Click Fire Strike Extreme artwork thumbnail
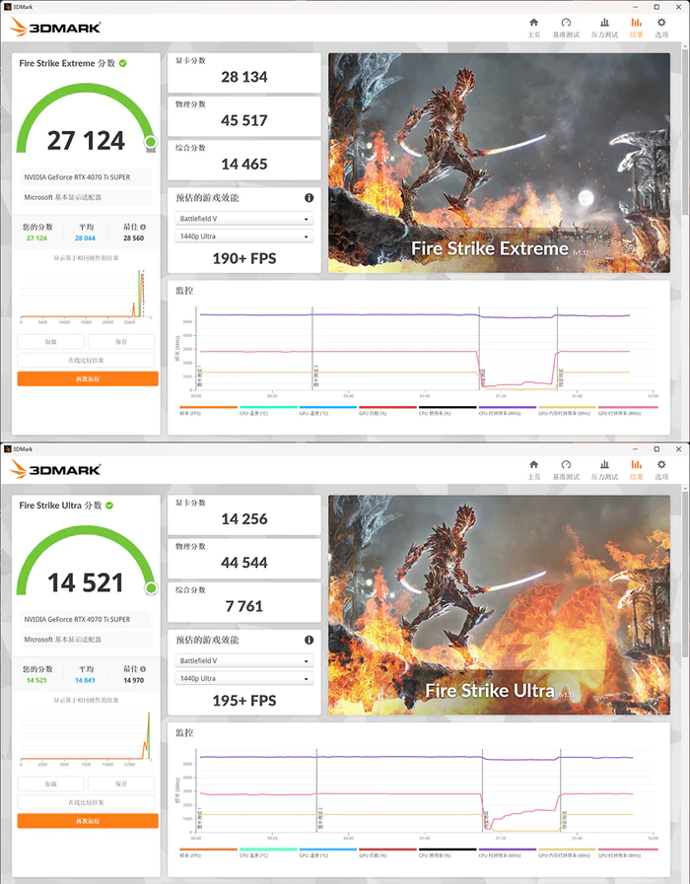Screen dimensions: 690x884 click(500, 164)
